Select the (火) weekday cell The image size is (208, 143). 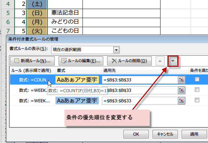(x=37, y=31)
